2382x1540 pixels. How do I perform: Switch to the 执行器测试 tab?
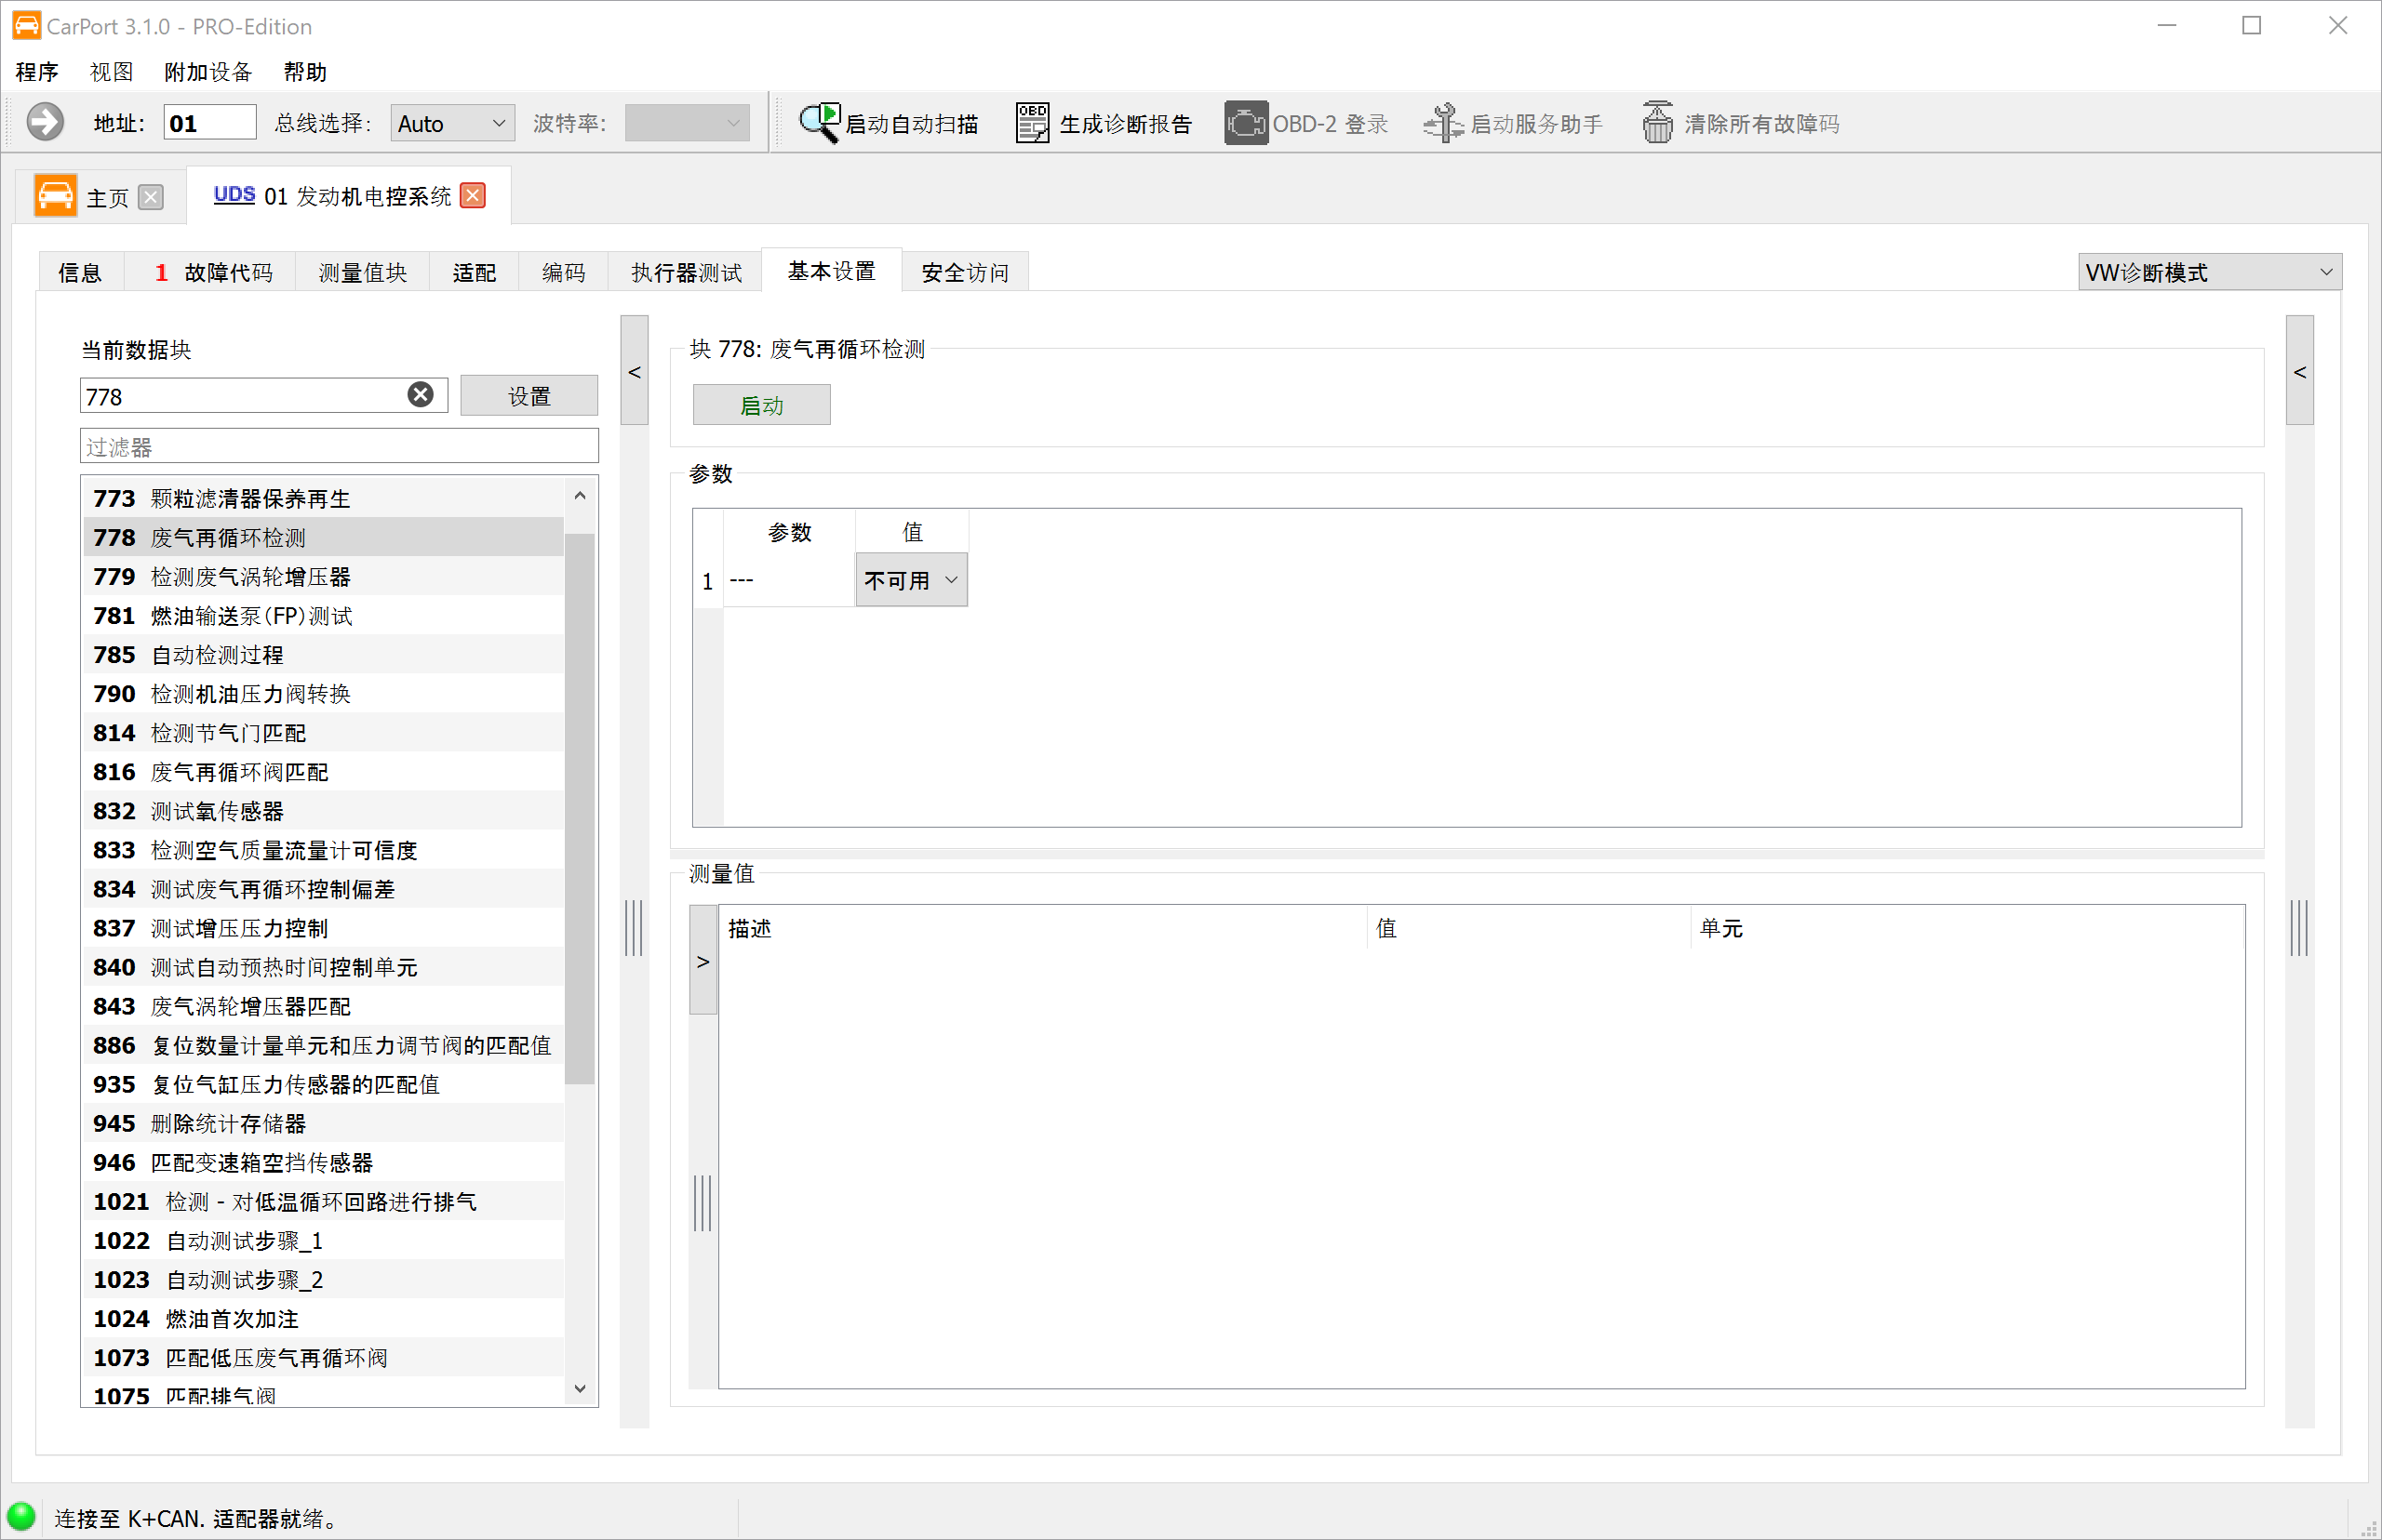tap(687, 273)
